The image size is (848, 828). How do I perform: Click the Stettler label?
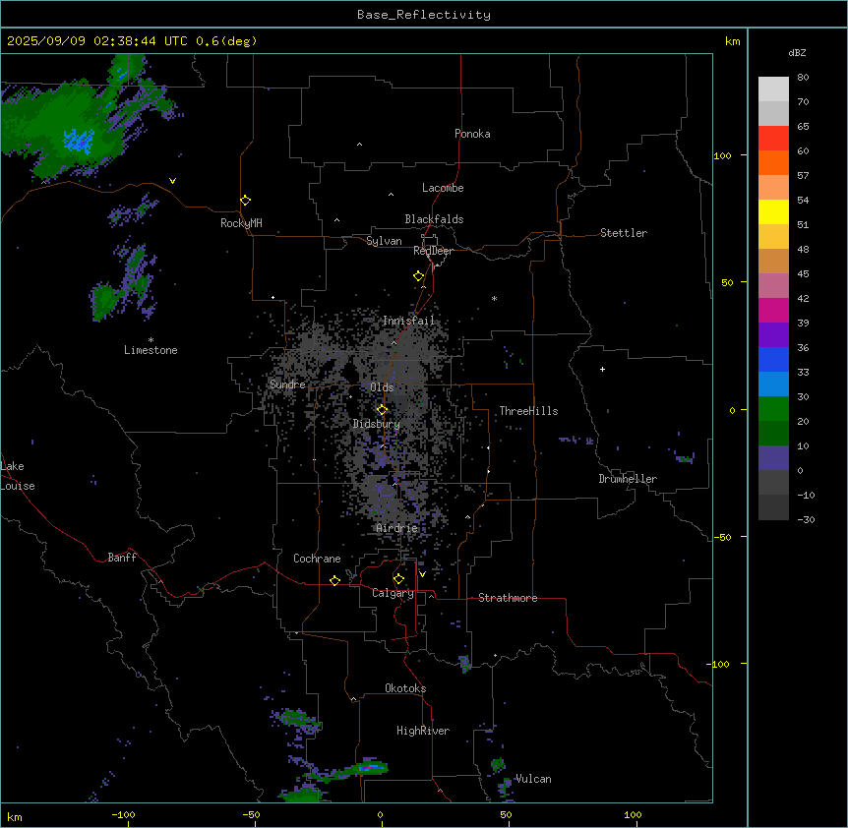624,233
